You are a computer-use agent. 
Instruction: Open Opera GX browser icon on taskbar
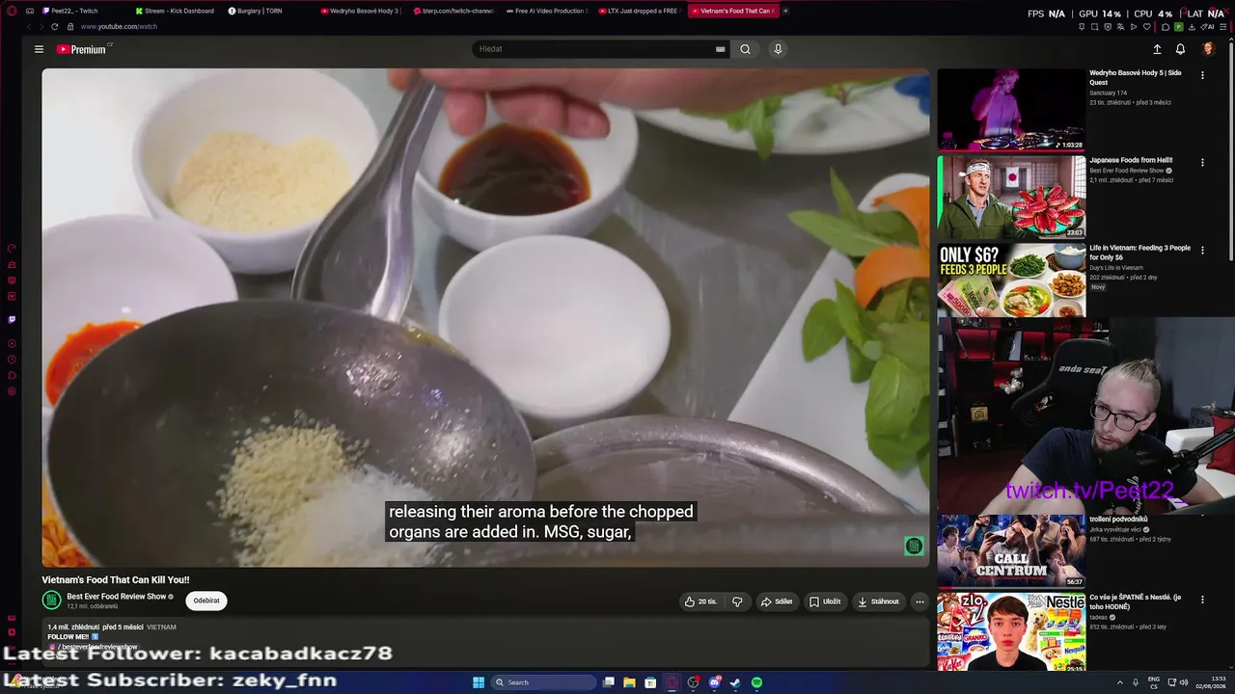coord(672,682)
